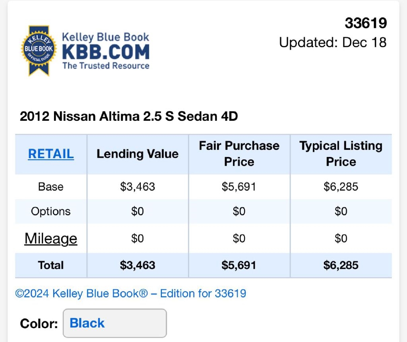Click the ZIP code 33619 at top
This screenshot has width=407, height=342.
tap(366, 23)
